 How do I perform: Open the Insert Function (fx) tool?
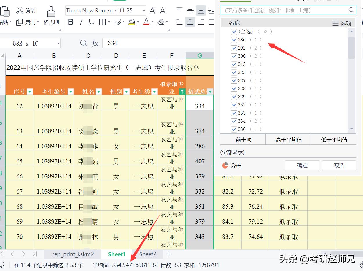(95, 43)
